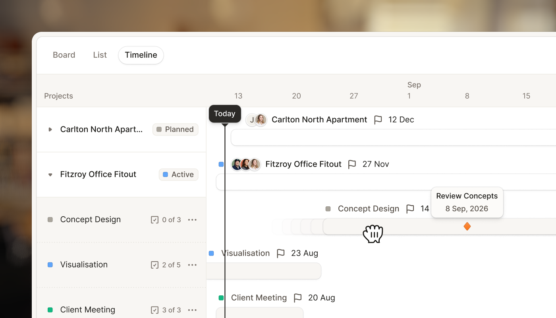Click the Carlton North Apartment timeline label
The image size is (556, 318).
pos(319,120)
